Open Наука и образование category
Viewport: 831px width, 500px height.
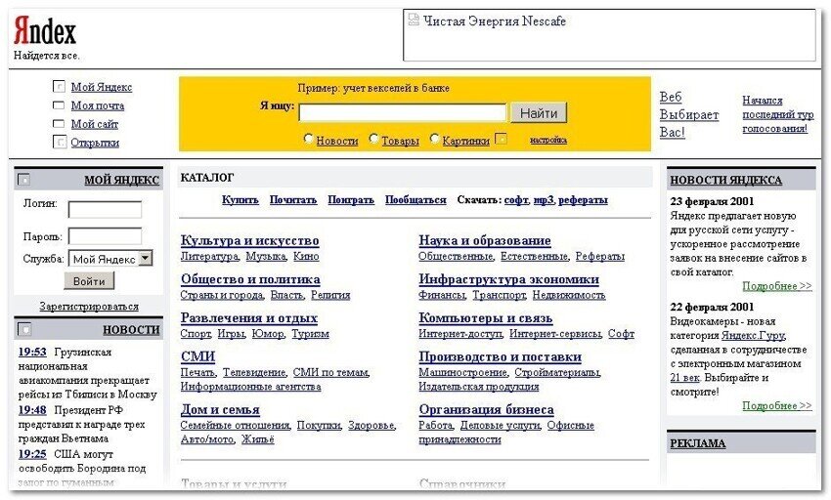pyautogui.click(x=484, y=240)
